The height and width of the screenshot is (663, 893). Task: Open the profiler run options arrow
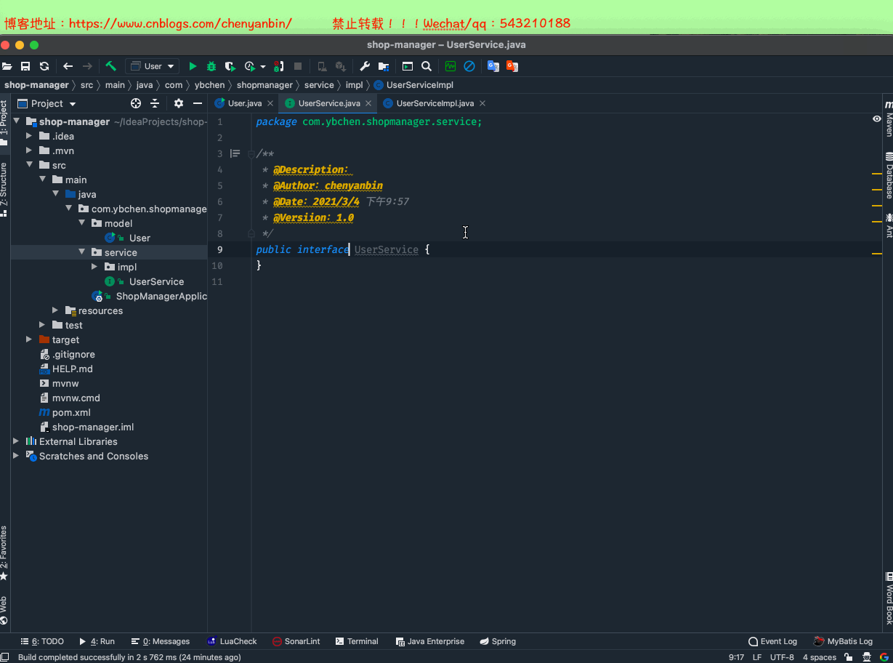pyautogui.click(x=263, y=66)
